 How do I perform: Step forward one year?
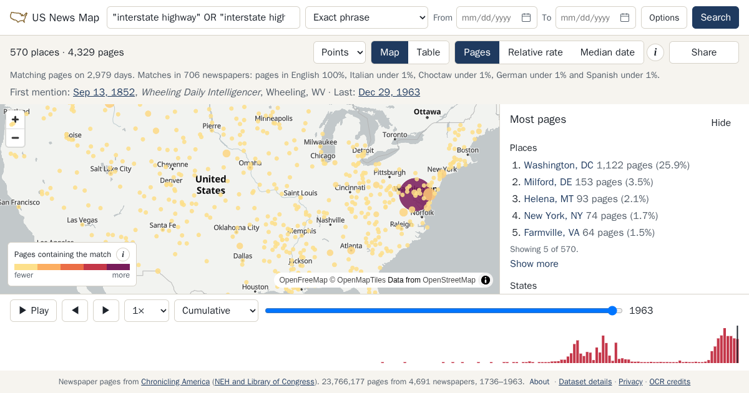point(106,311)
